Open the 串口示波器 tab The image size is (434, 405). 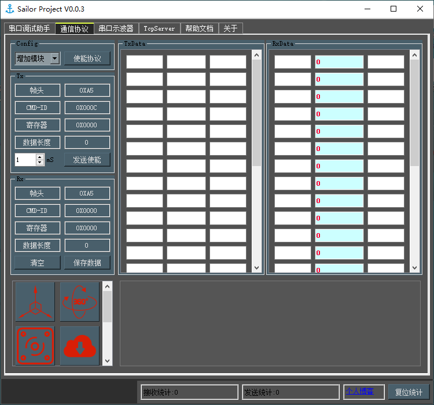[116, 28]
